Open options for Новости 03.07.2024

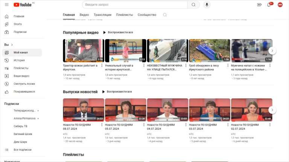point(228,125)
